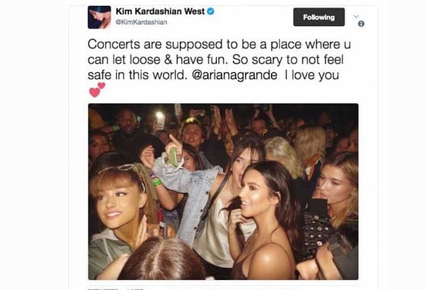
Task: Expand the tweet options chevron arrow
Action: [356, 17]
